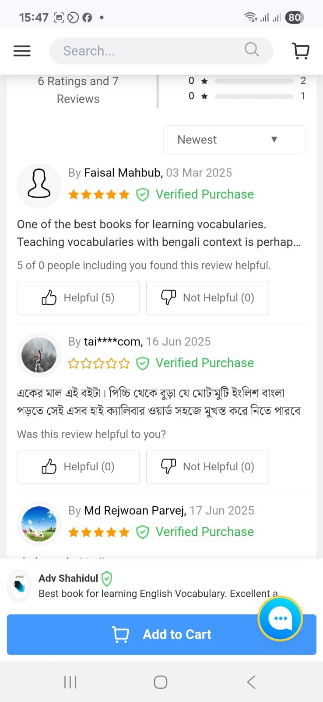This screenshot has width=323, height=702.
Task: Open the Newest sort dropdown
Action: (235, 140)
